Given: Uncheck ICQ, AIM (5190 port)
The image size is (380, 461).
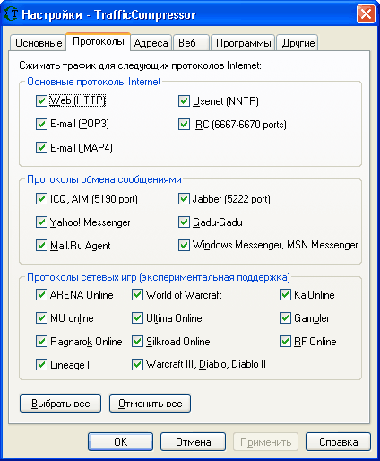Looking at the screenshot, I should point(41,198).
